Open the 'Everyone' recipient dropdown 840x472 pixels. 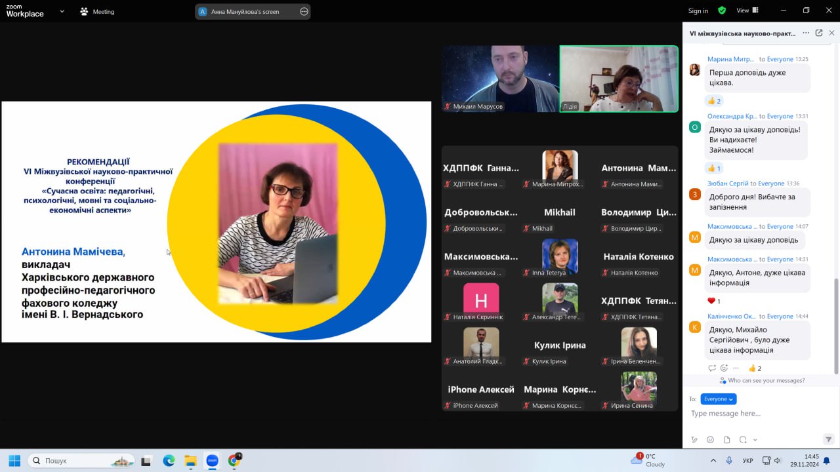(719, 399)
